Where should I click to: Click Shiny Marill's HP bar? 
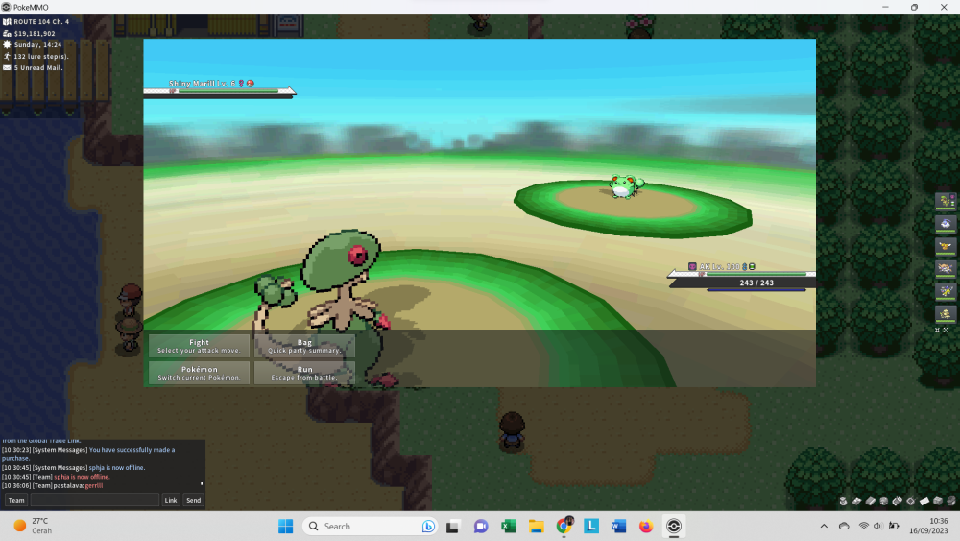point(228,91)
